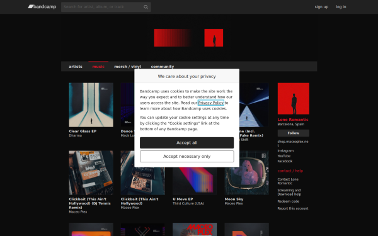Switch to the merch / vinyl tab
378x236 pixels.
[x=127, y=67]
